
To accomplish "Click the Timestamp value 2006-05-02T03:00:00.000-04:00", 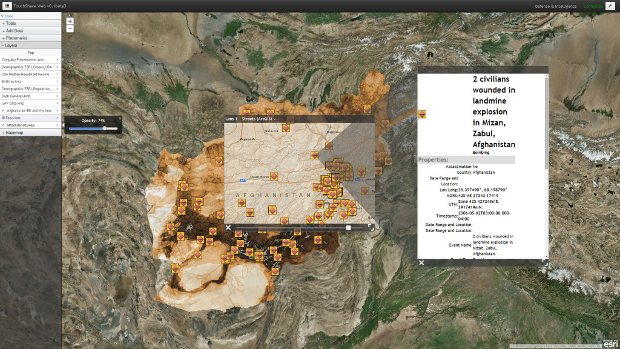I will (x=484, y=216).
